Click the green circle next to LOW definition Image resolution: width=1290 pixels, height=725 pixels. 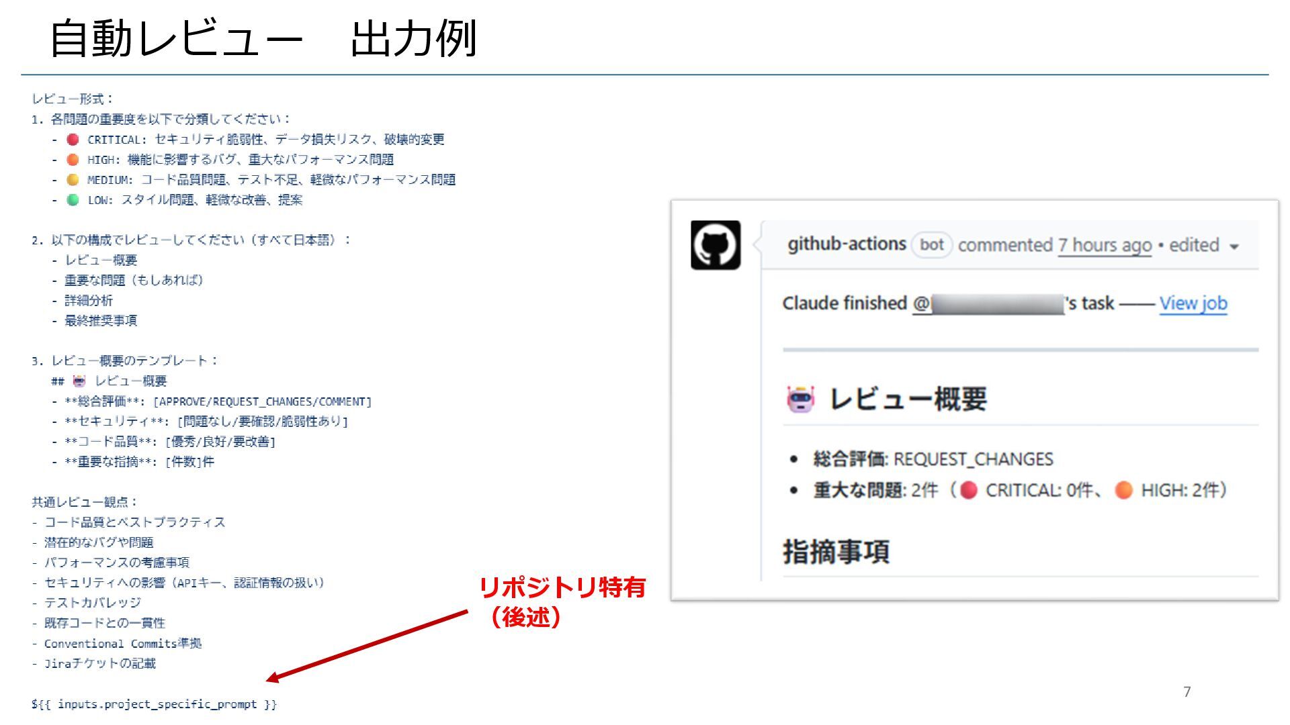73,200
